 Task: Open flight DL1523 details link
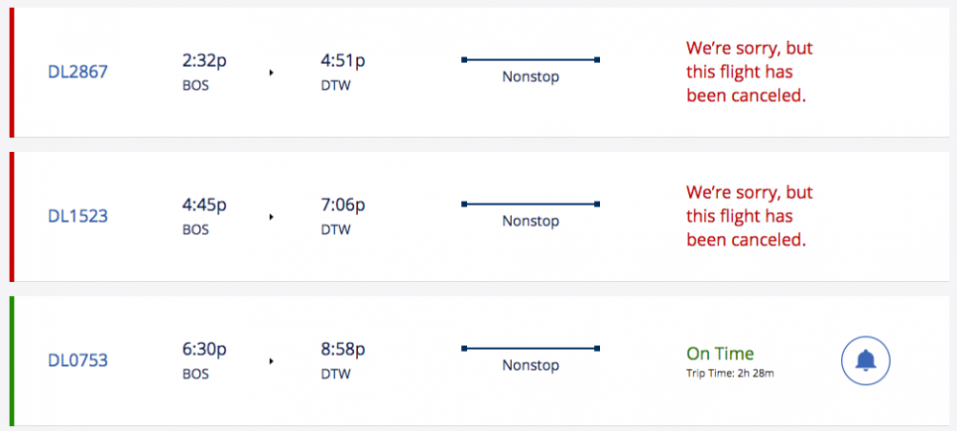click(78, 216)
